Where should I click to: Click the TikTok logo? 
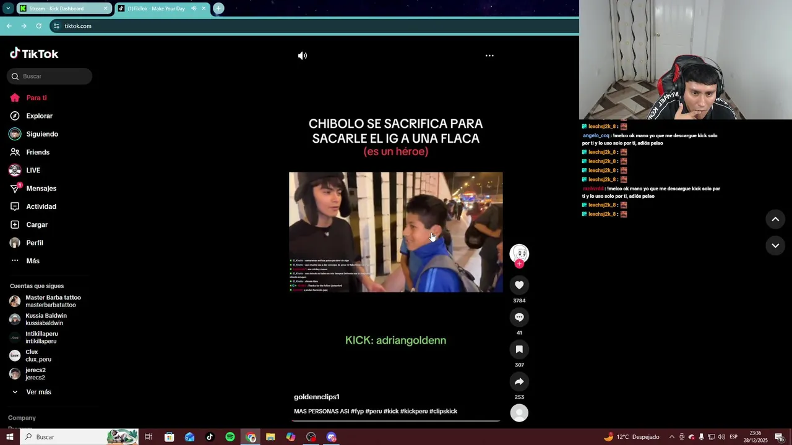[x=34, y=54]
